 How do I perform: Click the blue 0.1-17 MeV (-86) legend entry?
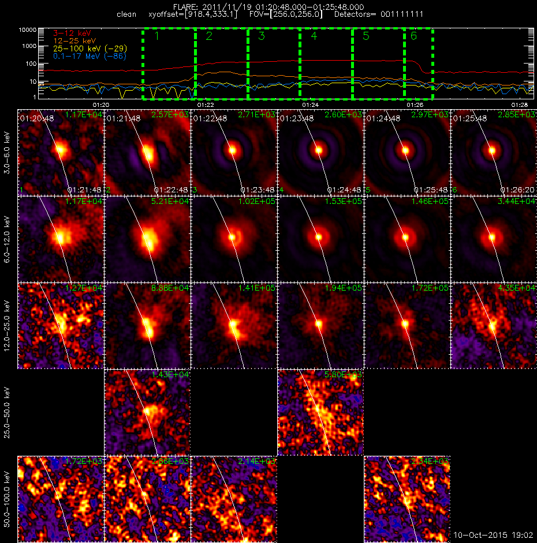click(x=89, y=56)
